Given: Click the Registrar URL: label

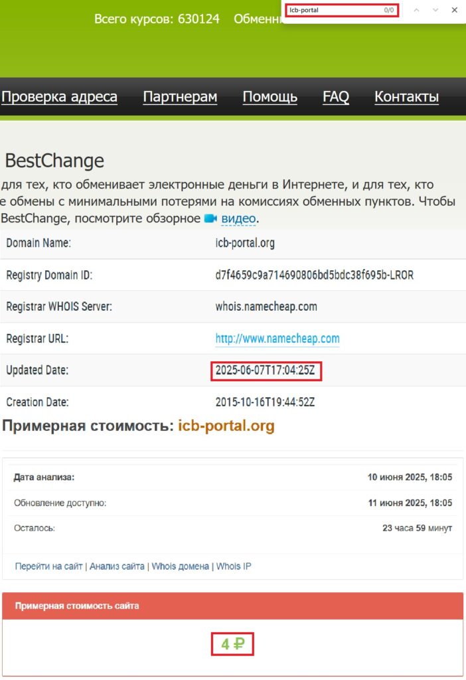Looking at the screenshot, I should click(37, 338).
